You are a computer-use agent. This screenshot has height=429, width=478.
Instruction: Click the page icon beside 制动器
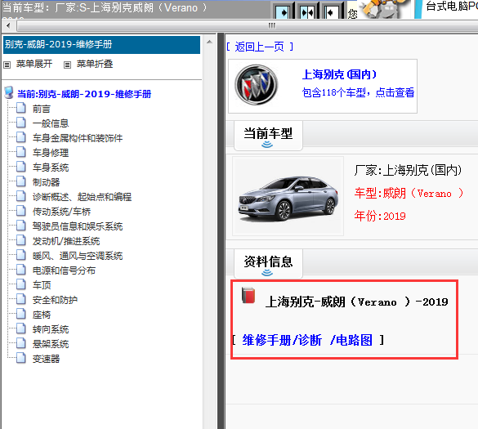click(21, 181)
